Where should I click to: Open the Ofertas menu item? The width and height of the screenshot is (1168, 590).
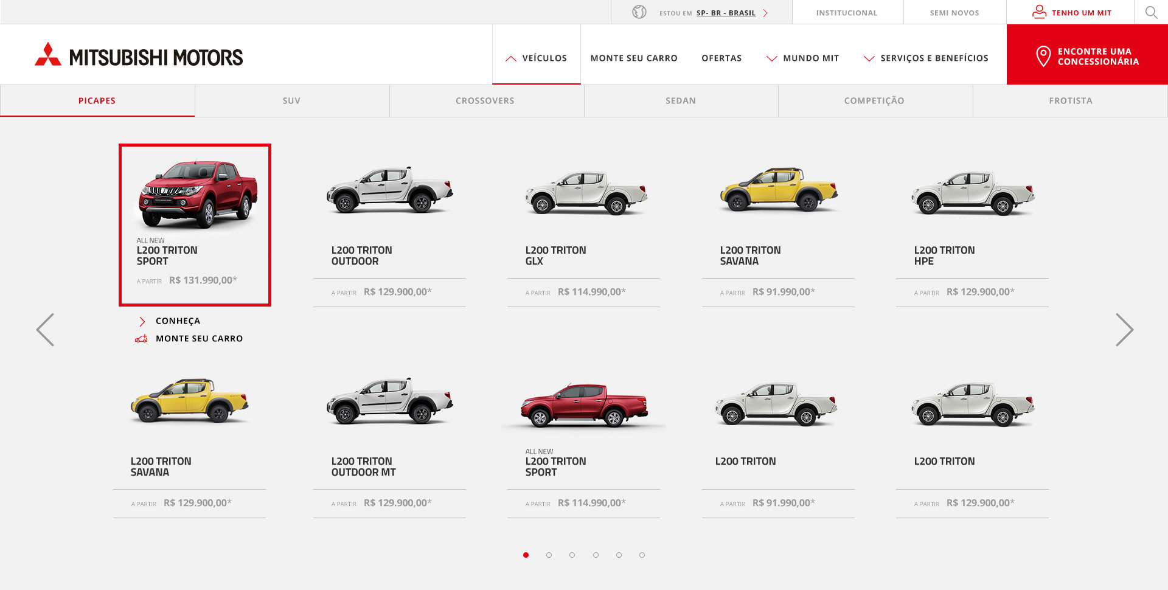(x=721, y=58)
